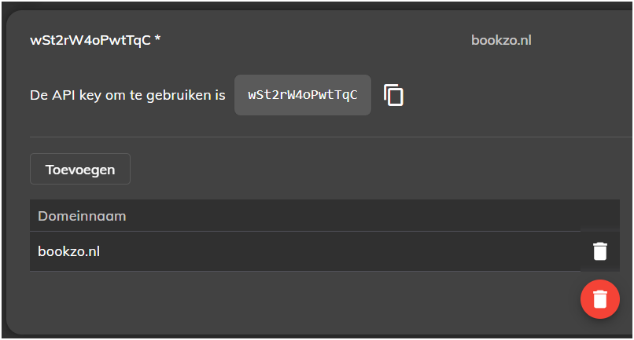Viewport: 634px width, 340px height.
Task: Sort by the Domeinnaam column header
Action: (82, 216)
